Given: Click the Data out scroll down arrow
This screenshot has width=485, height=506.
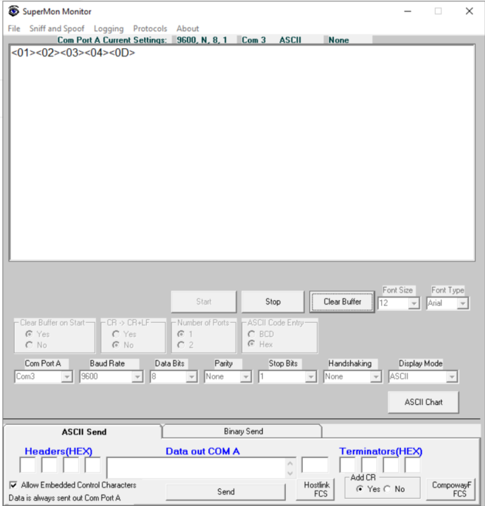Looking at the screenshot, I should pyautogui.click(x=290, y=473).
